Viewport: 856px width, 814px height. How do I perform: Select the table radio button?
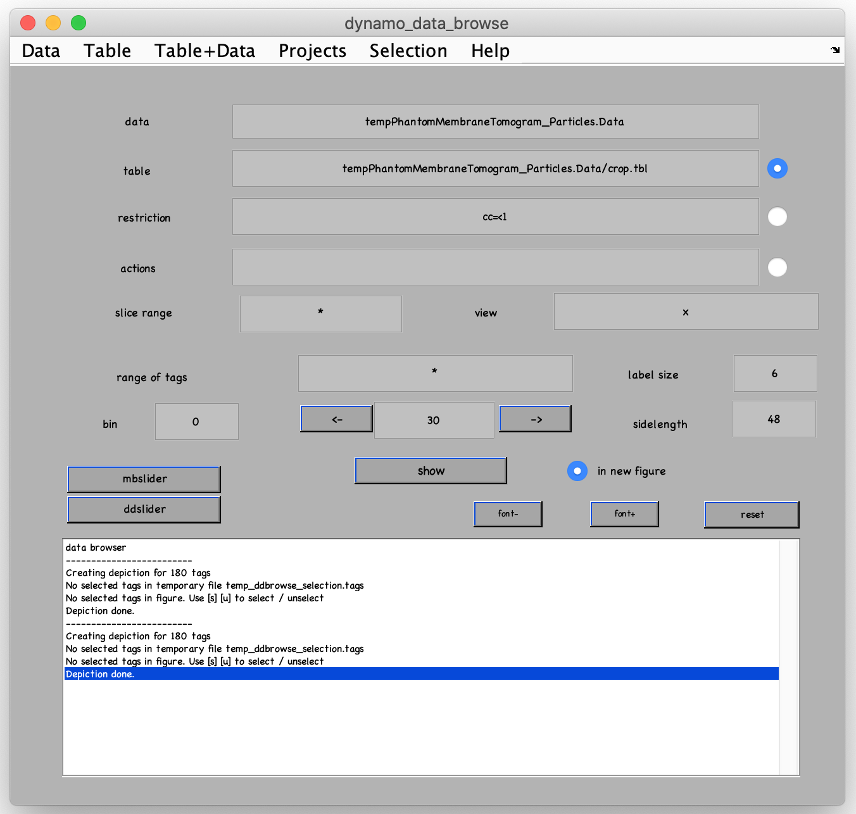pos(777,168)
